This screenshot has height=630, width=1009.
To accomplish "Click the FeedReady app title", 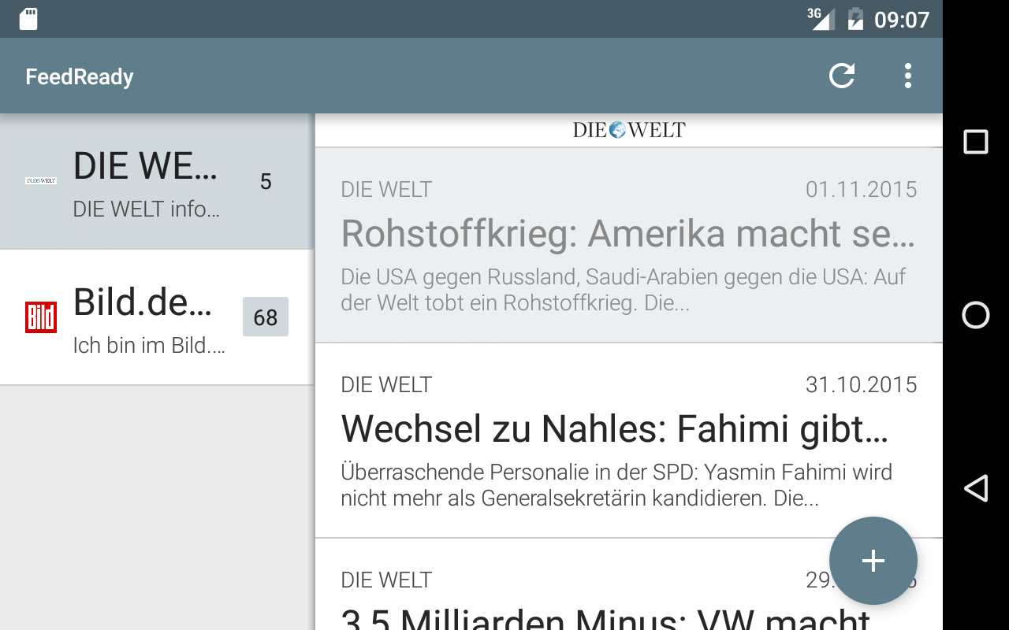I will [x=80, y=76].
